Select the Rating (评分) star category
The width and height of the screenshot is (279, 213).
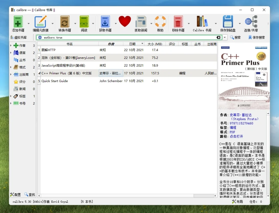(x=16, y=82)
